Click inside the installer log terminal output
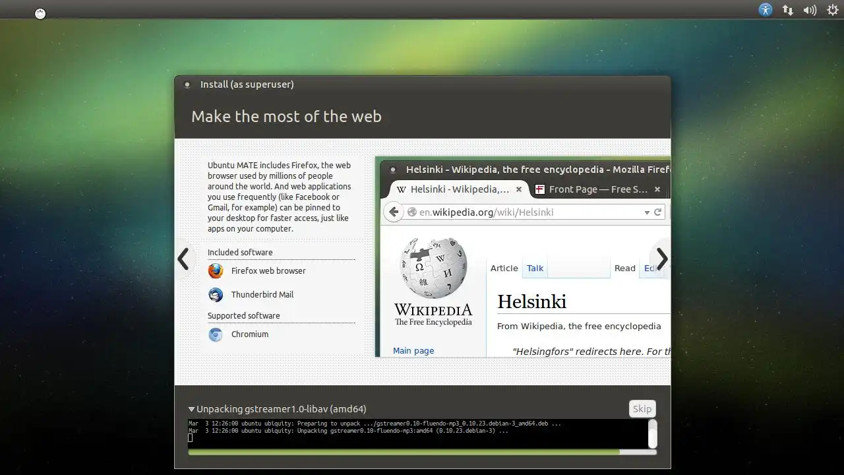 point(418,433)
